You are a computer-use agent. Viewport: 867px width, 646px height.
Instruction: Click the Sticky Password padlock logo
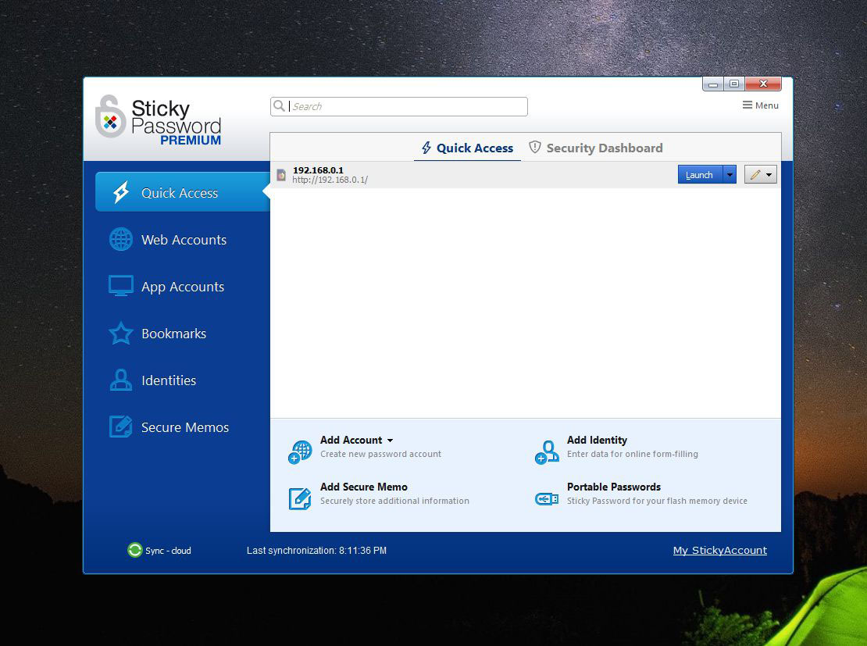tap(109, 116)
